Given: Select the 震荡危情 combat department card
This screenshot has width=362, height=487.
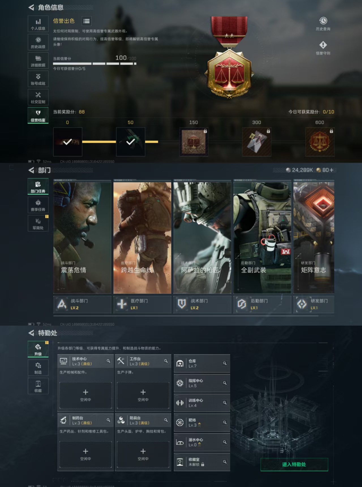Looking at the screenshot, I should (82, 238).
